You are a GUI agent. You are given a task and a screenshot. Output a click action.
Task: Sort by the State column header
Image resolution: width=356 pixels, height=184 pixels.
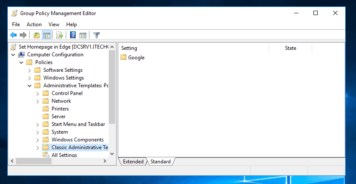(x=290, y=48)
